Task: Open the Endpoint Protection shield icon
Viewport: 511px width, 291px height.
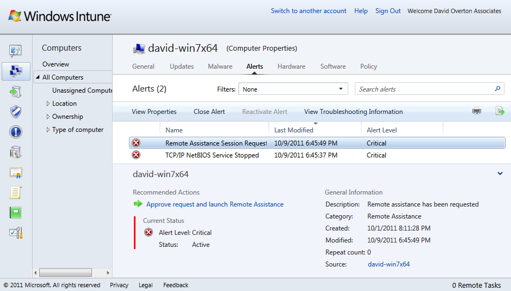Action: click(x=16, y=112)
